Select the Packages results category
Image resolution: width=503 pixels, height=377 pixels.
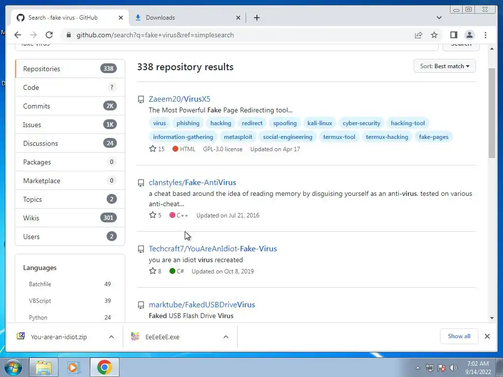click(70, 162)
